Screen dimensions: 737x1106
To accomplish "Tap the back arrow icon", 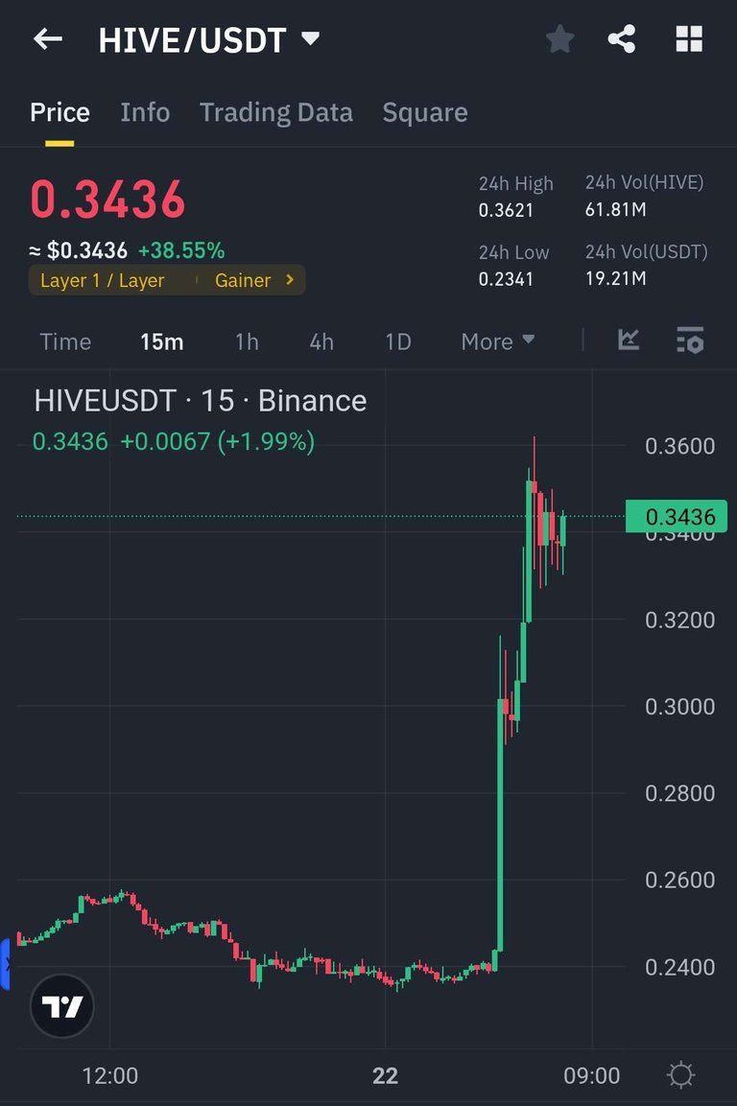I will pyautogui.click(x=48, y=38).
